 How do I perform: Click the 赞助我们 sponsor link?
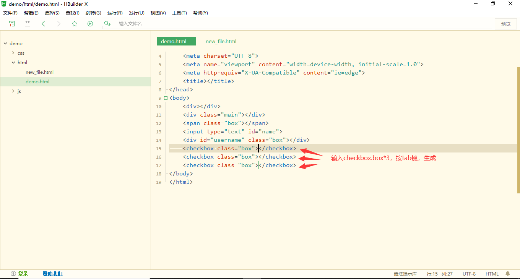pos(52,274)
